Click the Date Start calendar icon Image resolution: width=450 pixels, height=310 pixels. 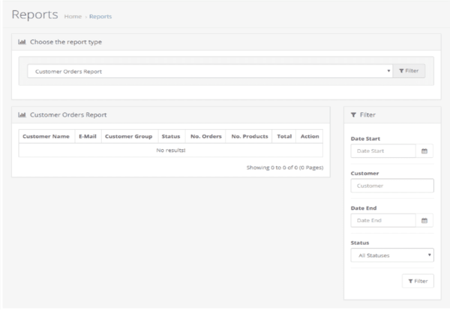coord(424,151)
